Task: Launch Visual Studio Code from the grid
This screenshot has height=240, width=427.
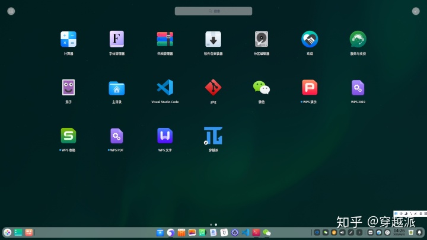Action: point(165,87)
